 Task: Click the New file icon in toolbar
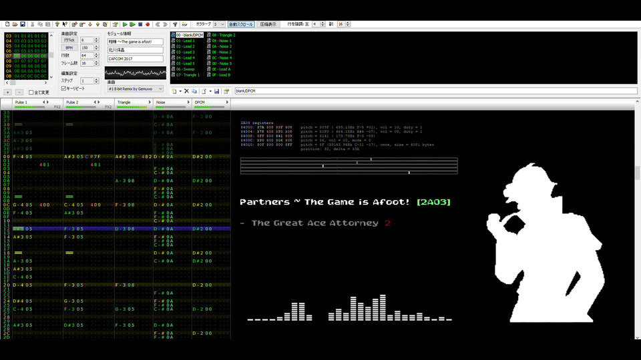7,25
